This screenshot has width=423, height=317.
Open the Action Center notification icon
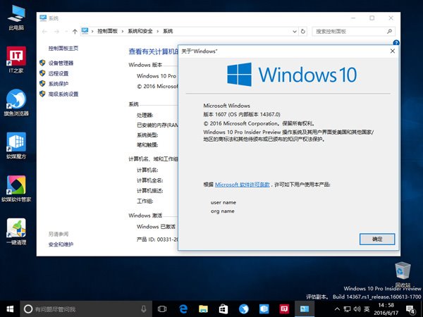point(410,309)
